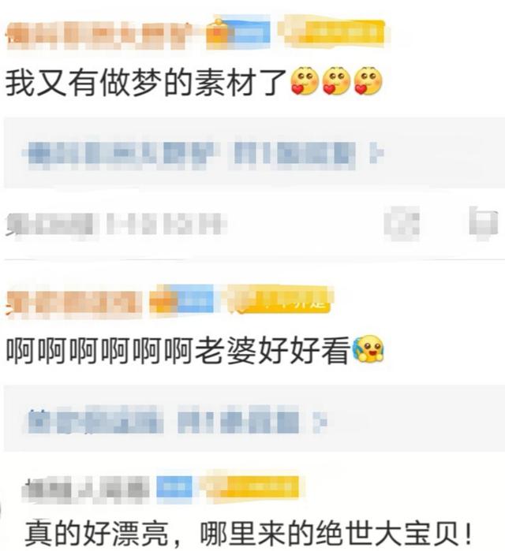The height and width of the screenshot is (551, 505).
Task: Open the orange username above 啊啊啊老婆好好看
Action: tap(74, 303)
